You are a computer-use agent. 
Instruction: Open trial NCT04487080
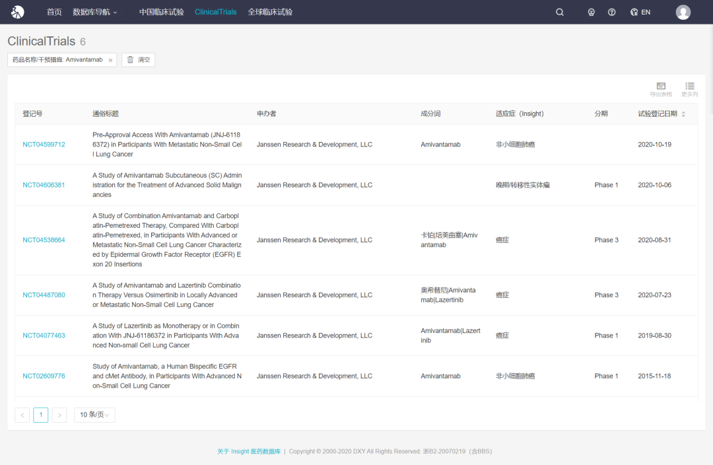[44, 295]
